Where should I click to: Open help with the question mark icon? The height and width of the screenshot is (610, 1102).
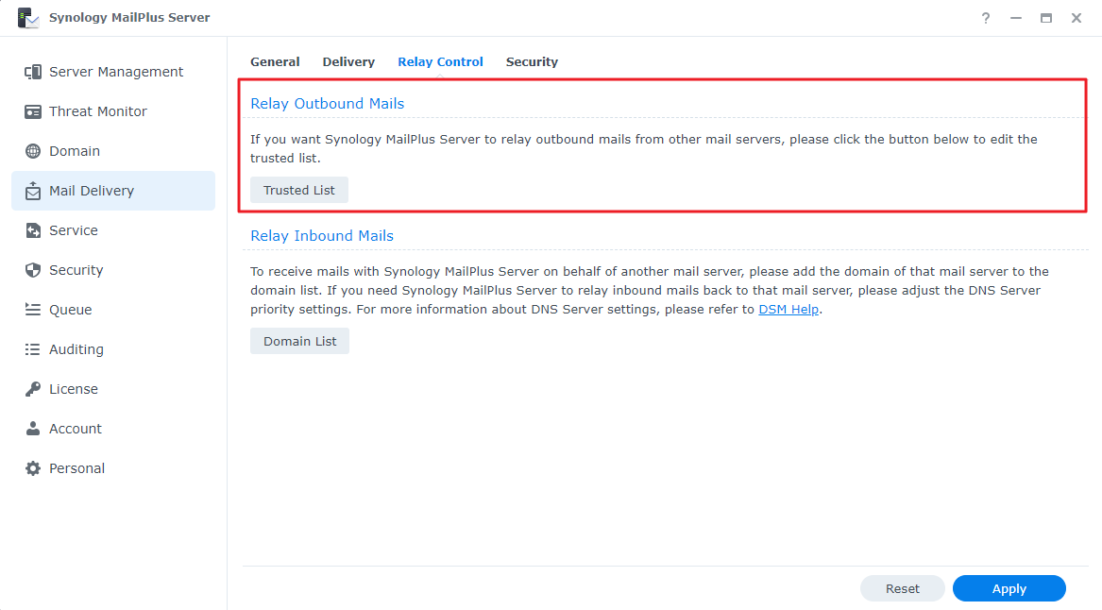(986, 18)
